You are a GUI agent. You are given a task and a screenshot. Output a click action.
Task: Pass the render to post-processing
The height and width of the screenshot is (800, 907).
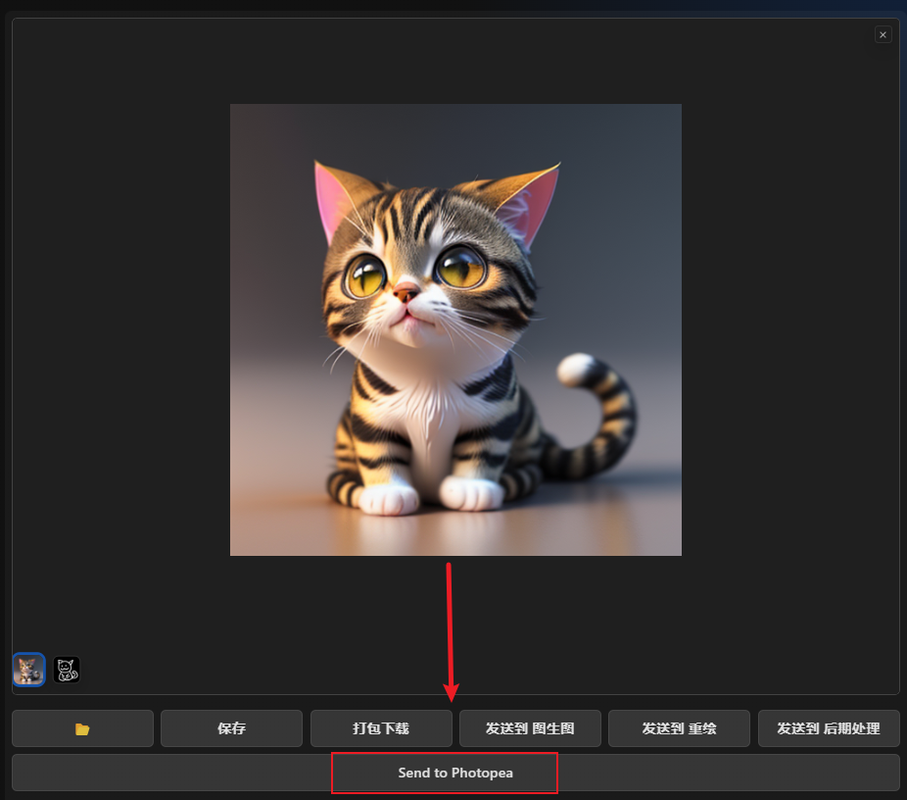[828, 728]
